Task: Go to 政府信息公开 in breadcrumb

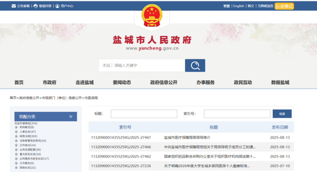Action: pyautogui.click(x=29, y=98)
